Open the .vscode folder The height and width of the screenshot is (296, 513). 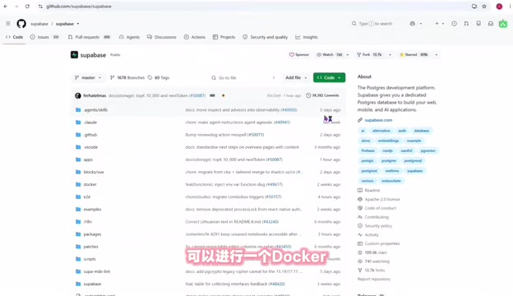[x=90, y=147]
